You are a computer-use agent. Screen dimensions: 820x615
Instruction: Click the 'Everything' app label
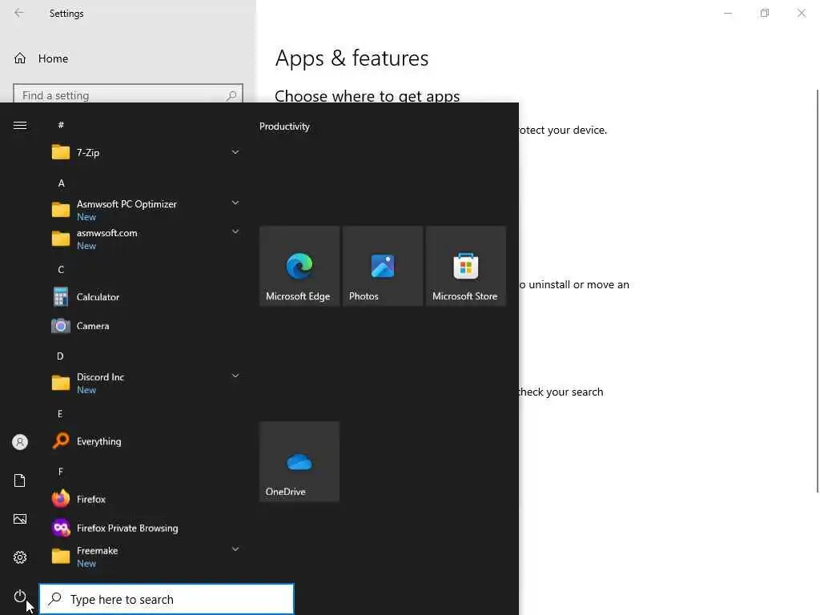[x=98, y=441]
